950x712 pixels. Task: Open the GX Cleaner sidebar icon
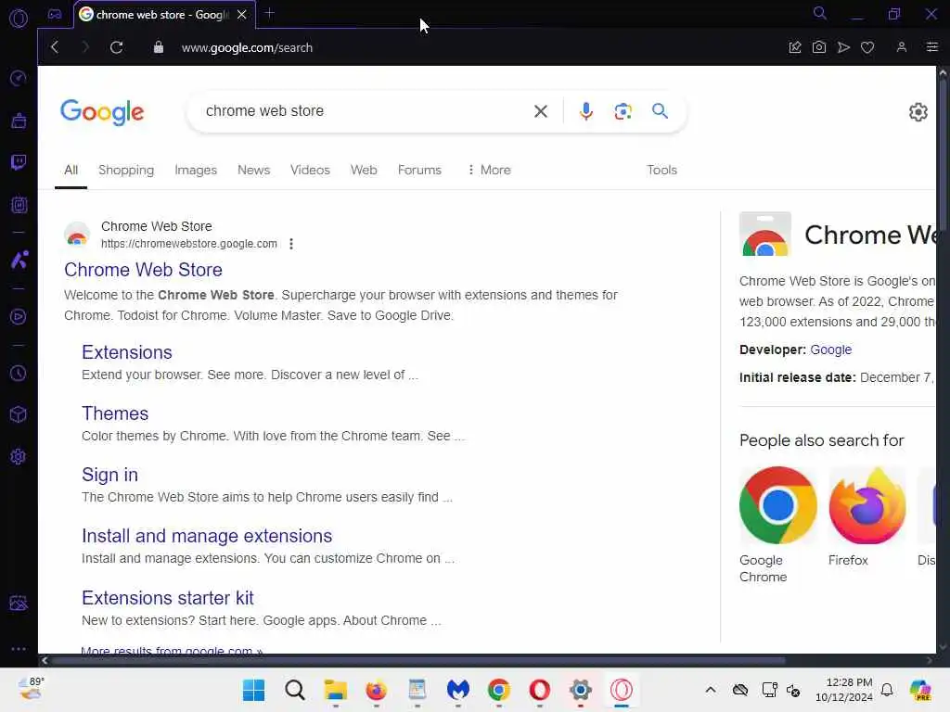click(19, 121)
